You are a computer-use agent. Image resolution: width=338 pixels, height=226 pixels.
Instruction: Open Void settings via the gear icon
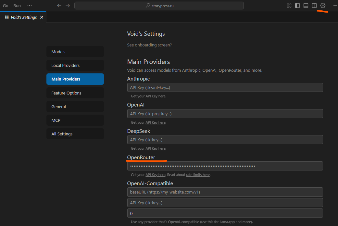pyautogui.click(x=323, y=6)
